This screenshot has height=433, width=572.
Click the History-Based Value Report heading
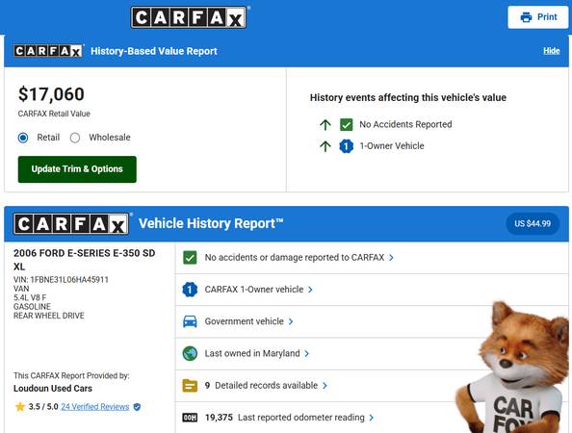click(x=154, y=51)
